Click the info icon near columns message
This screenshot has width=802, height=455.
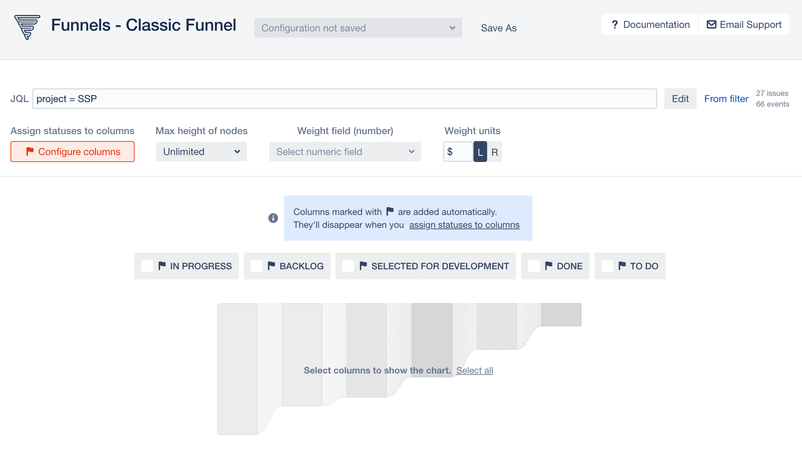(273, 217)
